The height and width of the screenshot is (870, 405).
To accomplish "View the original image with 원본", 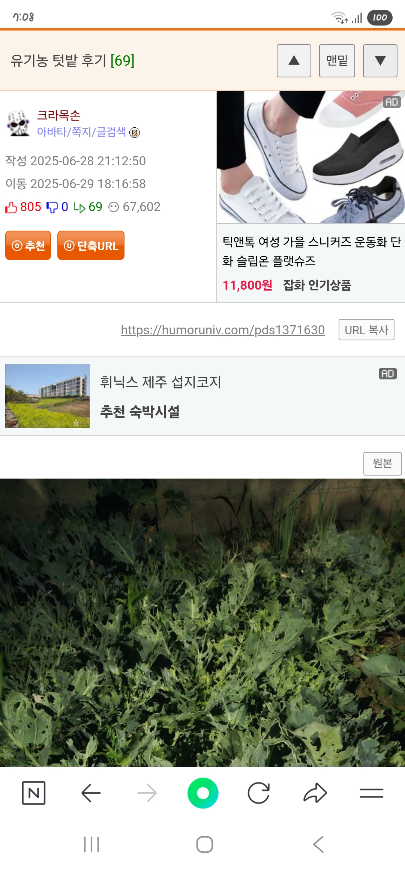I will (x=382, y=464).
